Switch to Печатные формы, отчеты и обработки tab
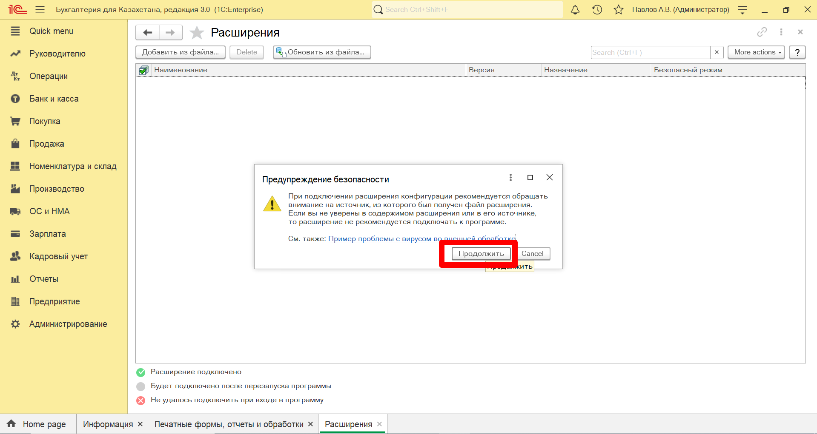Viewport: 817px width, 434px height. 229,424
